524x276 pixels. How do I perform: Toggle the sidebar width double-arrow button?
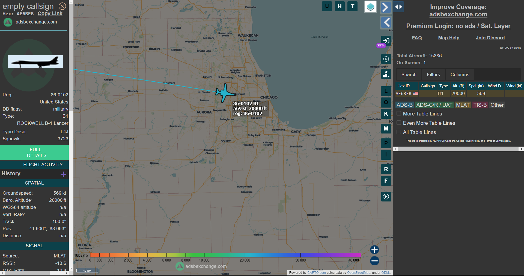398,7
